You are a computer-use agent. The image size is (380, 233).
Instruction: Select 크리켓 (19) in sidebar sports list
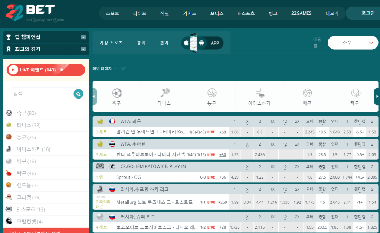tap(29, 197)
